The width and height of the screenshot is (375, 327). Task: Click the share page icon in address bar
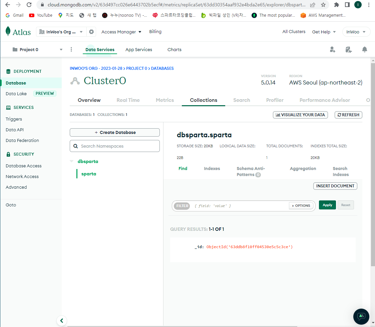pos(312,5)
